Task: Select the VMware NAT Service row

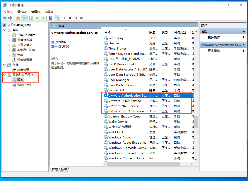Action: 123,106
